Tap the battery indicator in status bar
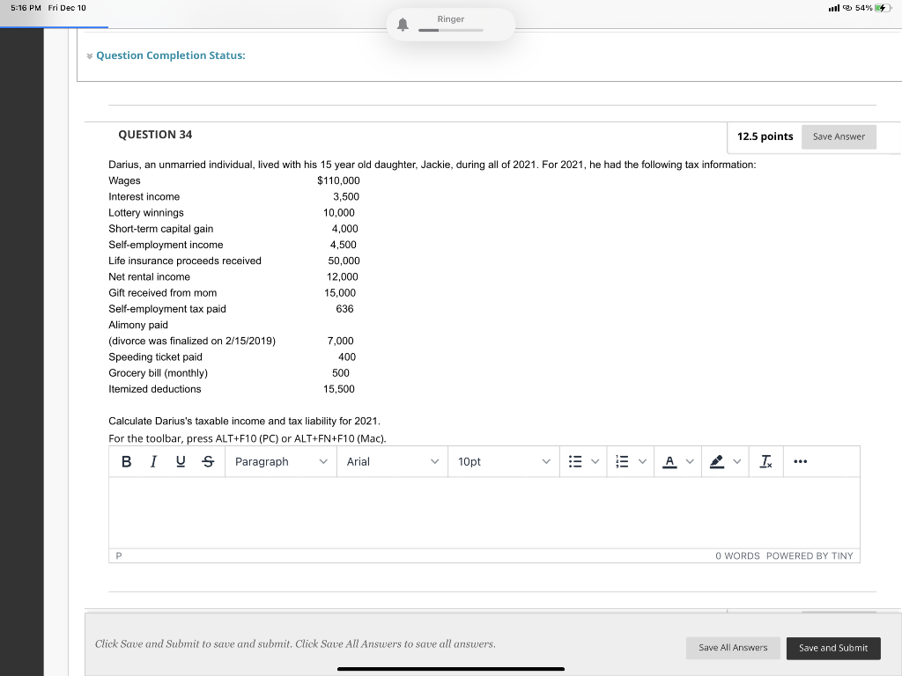The height and width of the screenshot is (676, 902). click(882, 8)
